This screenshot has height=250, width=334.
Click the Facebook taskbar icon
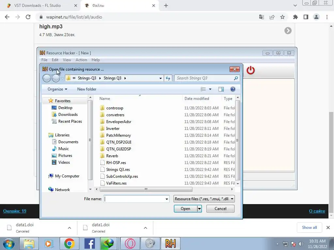tap(90, 243)
